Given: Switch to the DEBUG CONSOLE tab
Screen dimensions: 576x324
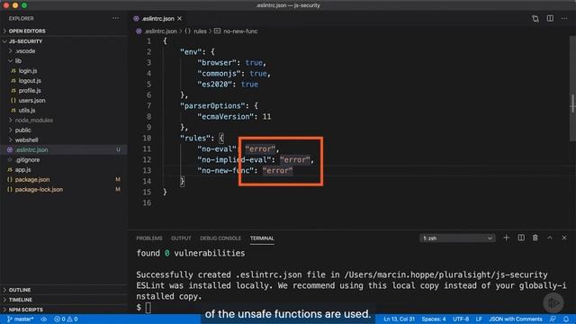Looking at the screenshot, I should (220, 238).
